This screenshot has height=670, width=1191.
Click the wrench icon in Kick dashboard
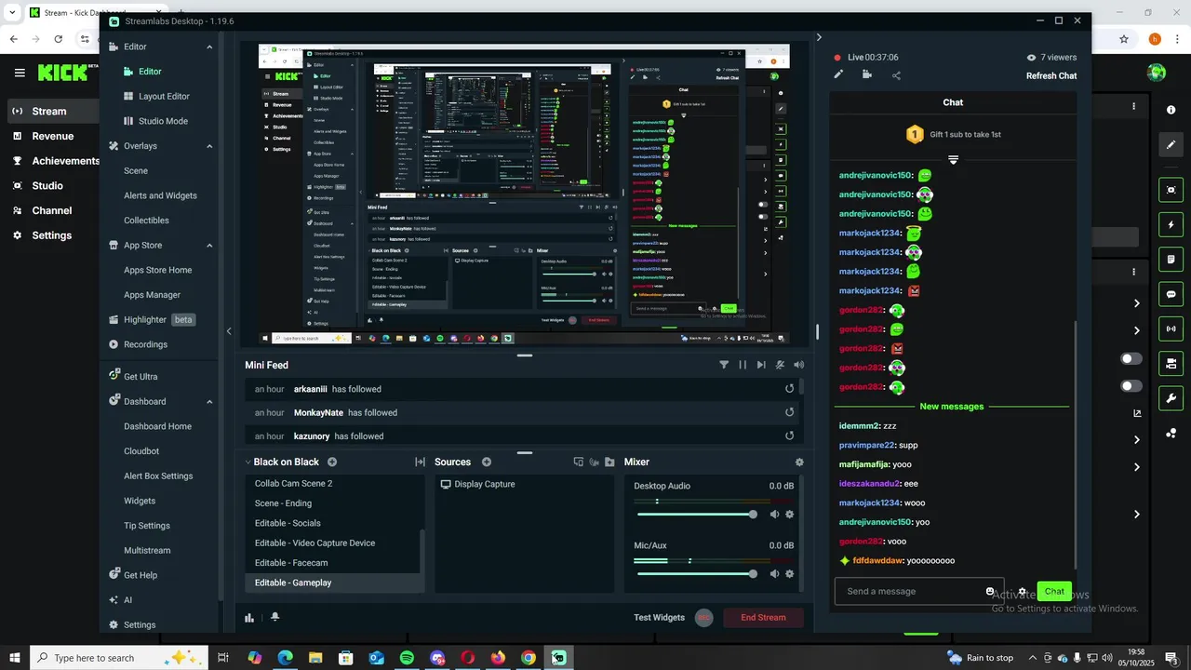[x=1171, y=398]
